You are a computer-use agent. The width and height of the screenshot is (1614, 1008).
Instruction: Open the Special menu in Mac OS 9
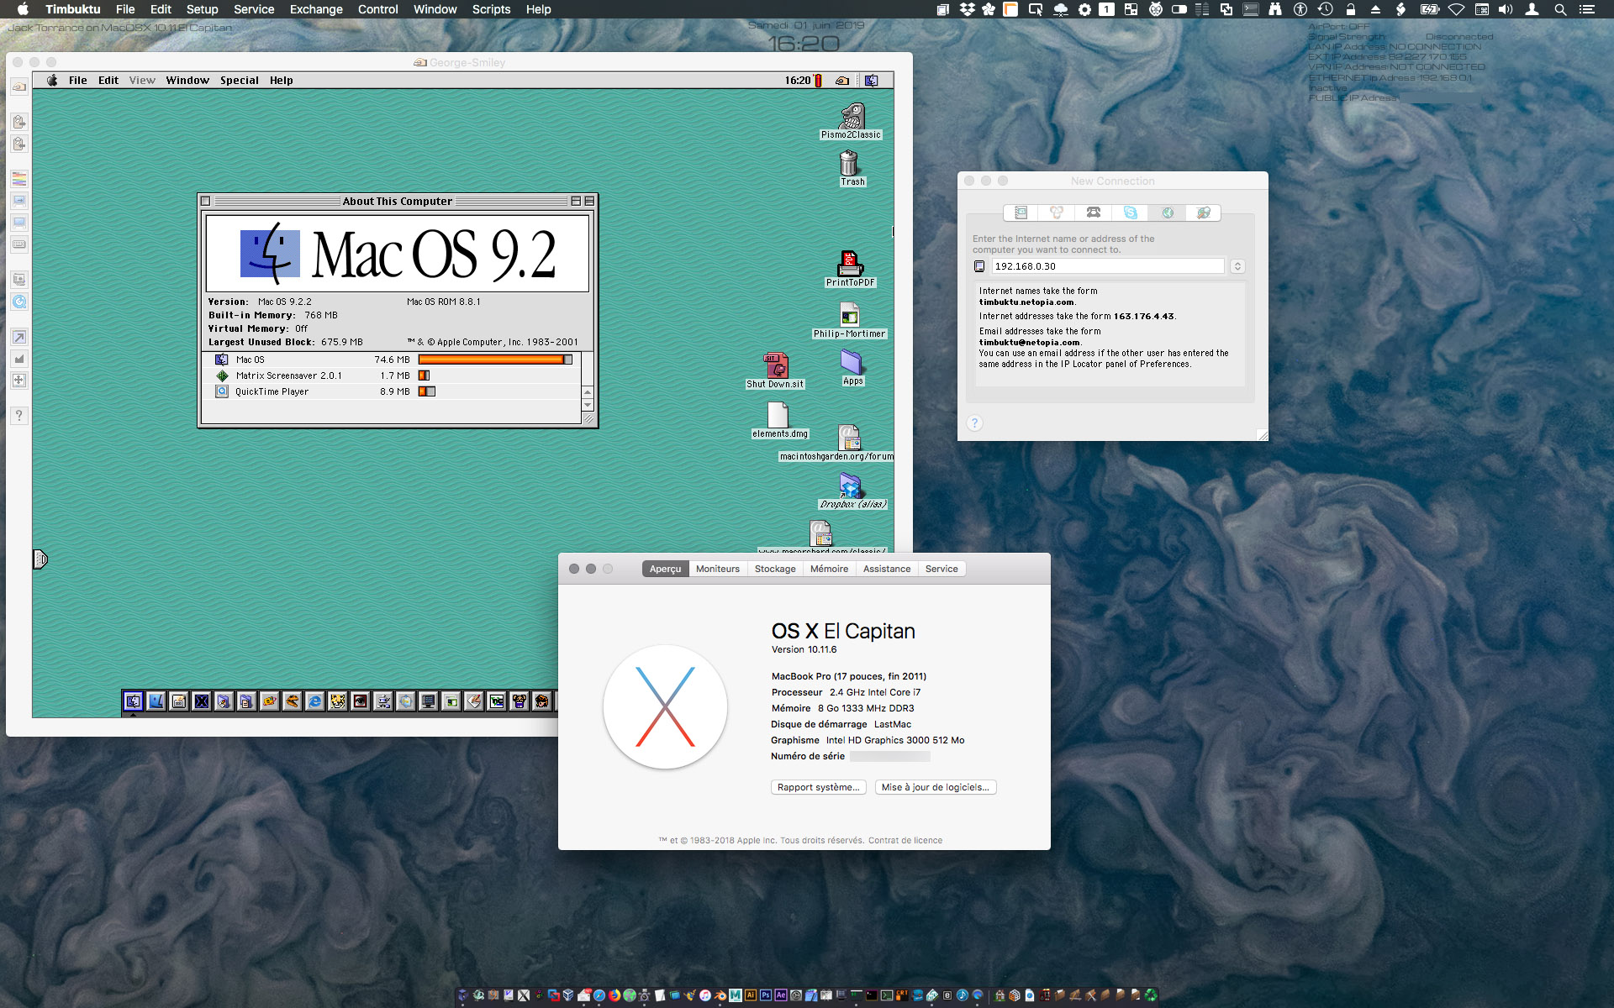[x=239, y=81]
